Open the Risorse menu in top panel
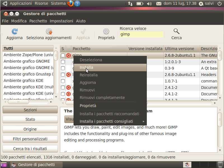This screenshot has width=224, height=168. 41,3
